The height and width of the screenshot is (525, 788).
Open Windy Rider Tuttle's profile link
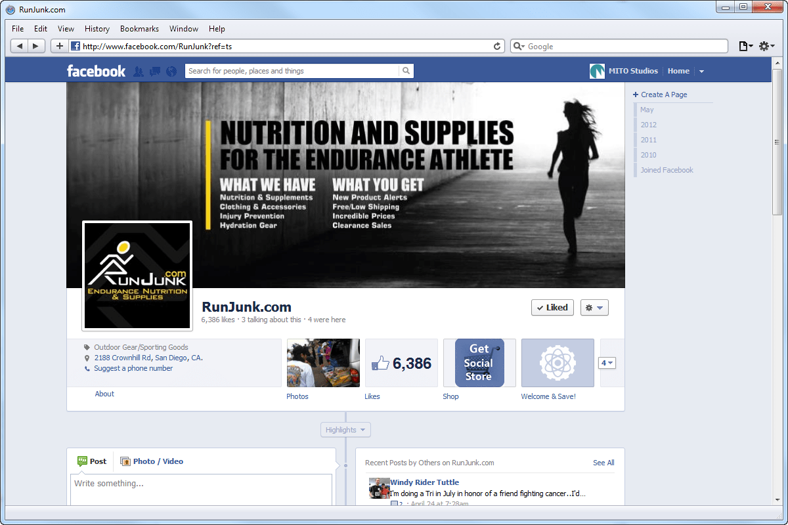(x=424, y=482)
